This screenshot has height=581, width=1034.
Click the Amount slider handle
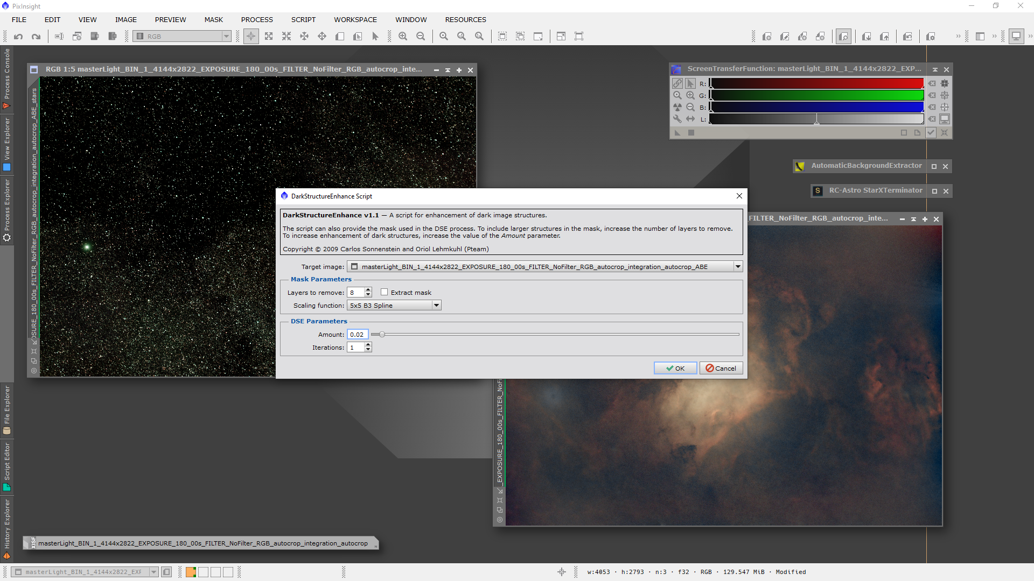coord(382,335)
